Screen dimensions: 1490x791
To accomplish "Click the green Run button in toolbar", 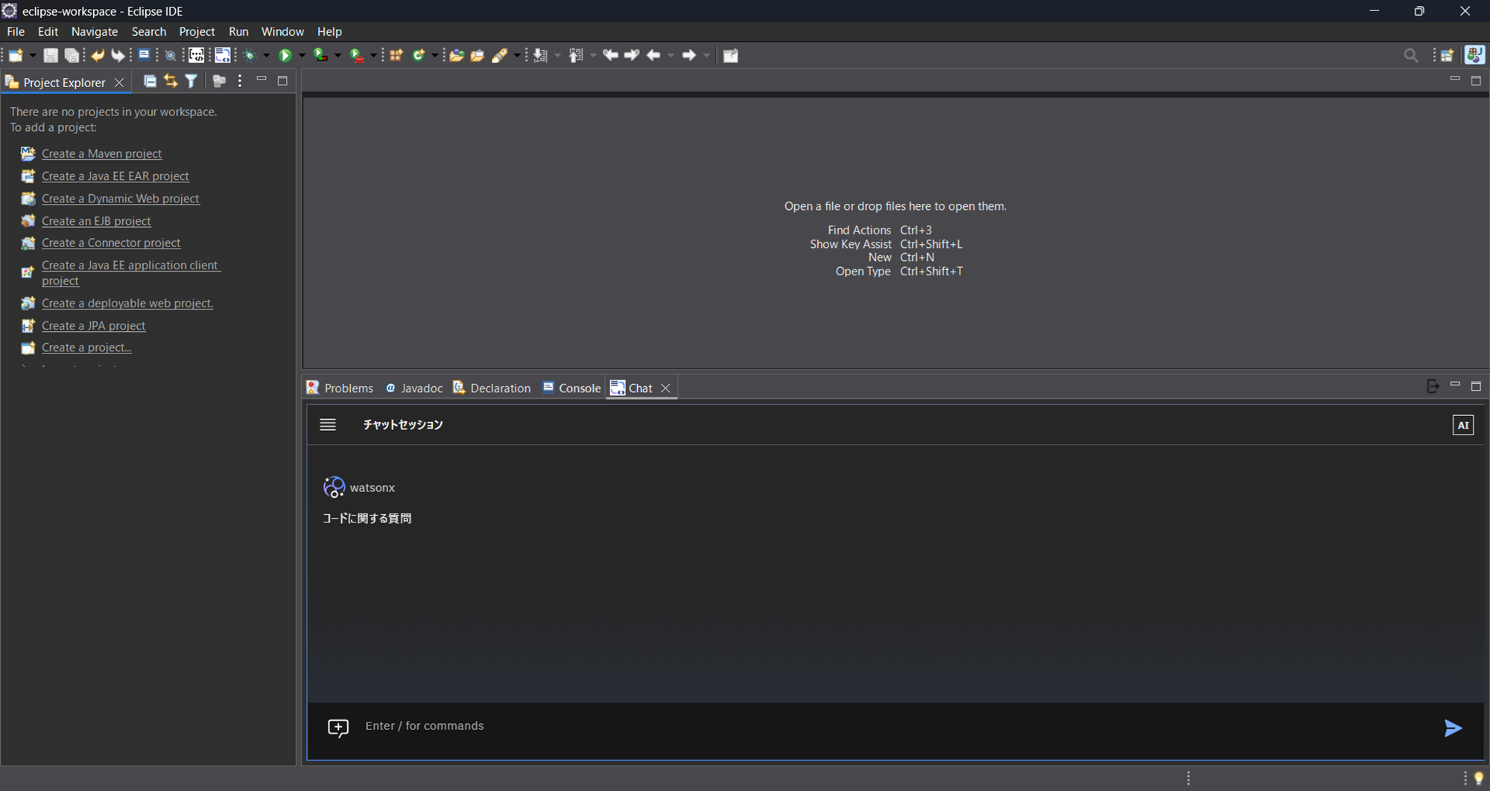I will (285, 55).
